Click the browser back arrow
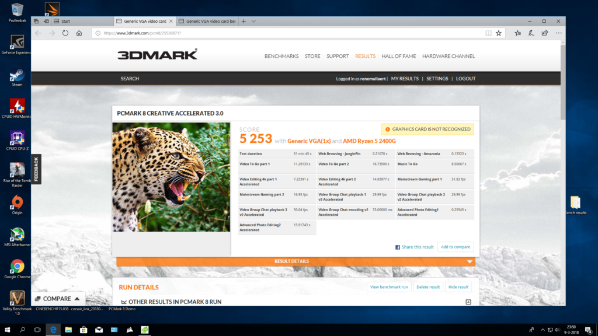This screenshot has width=598, height=336. tap(38, 33)
